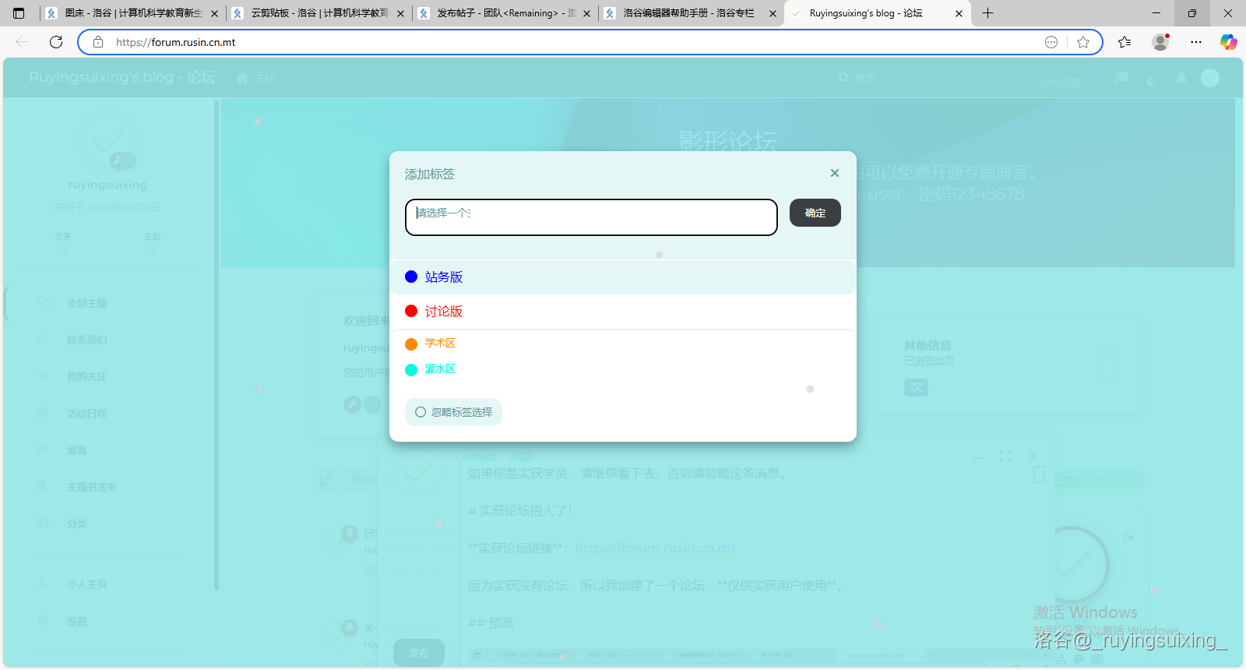The width and height of the screenshot is (1246, 670).
Task: Click the circled ellipsis icon in address bar
Action: pyautogui.click(x=1051, y=42)
